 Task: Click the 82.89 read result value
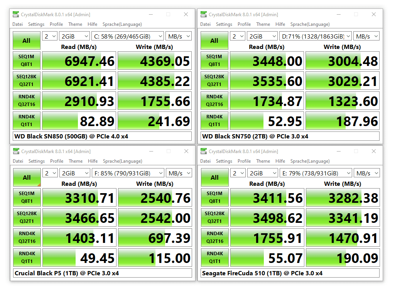(x=79, y=121)
